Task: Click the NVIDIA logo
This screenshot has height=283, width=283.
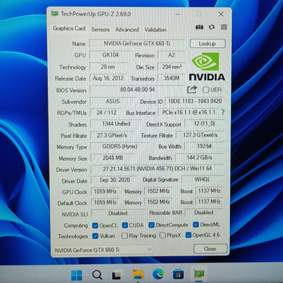Action: click(x=207, y=67)
